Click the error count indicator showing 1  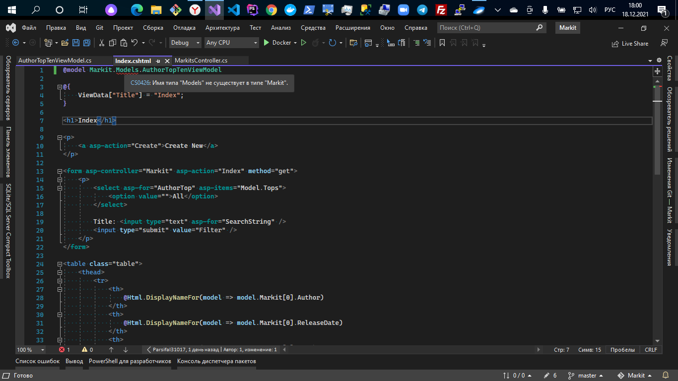65,350
